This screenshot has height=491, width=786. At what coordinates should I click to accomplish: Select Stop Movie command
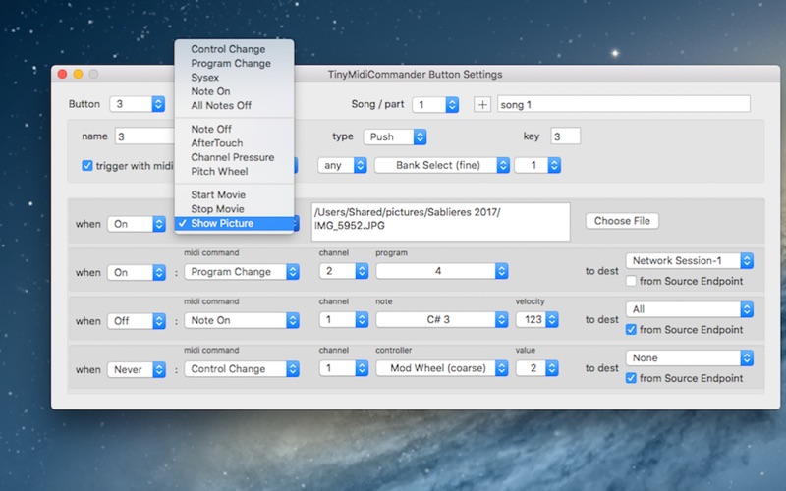tap(234, 208)
